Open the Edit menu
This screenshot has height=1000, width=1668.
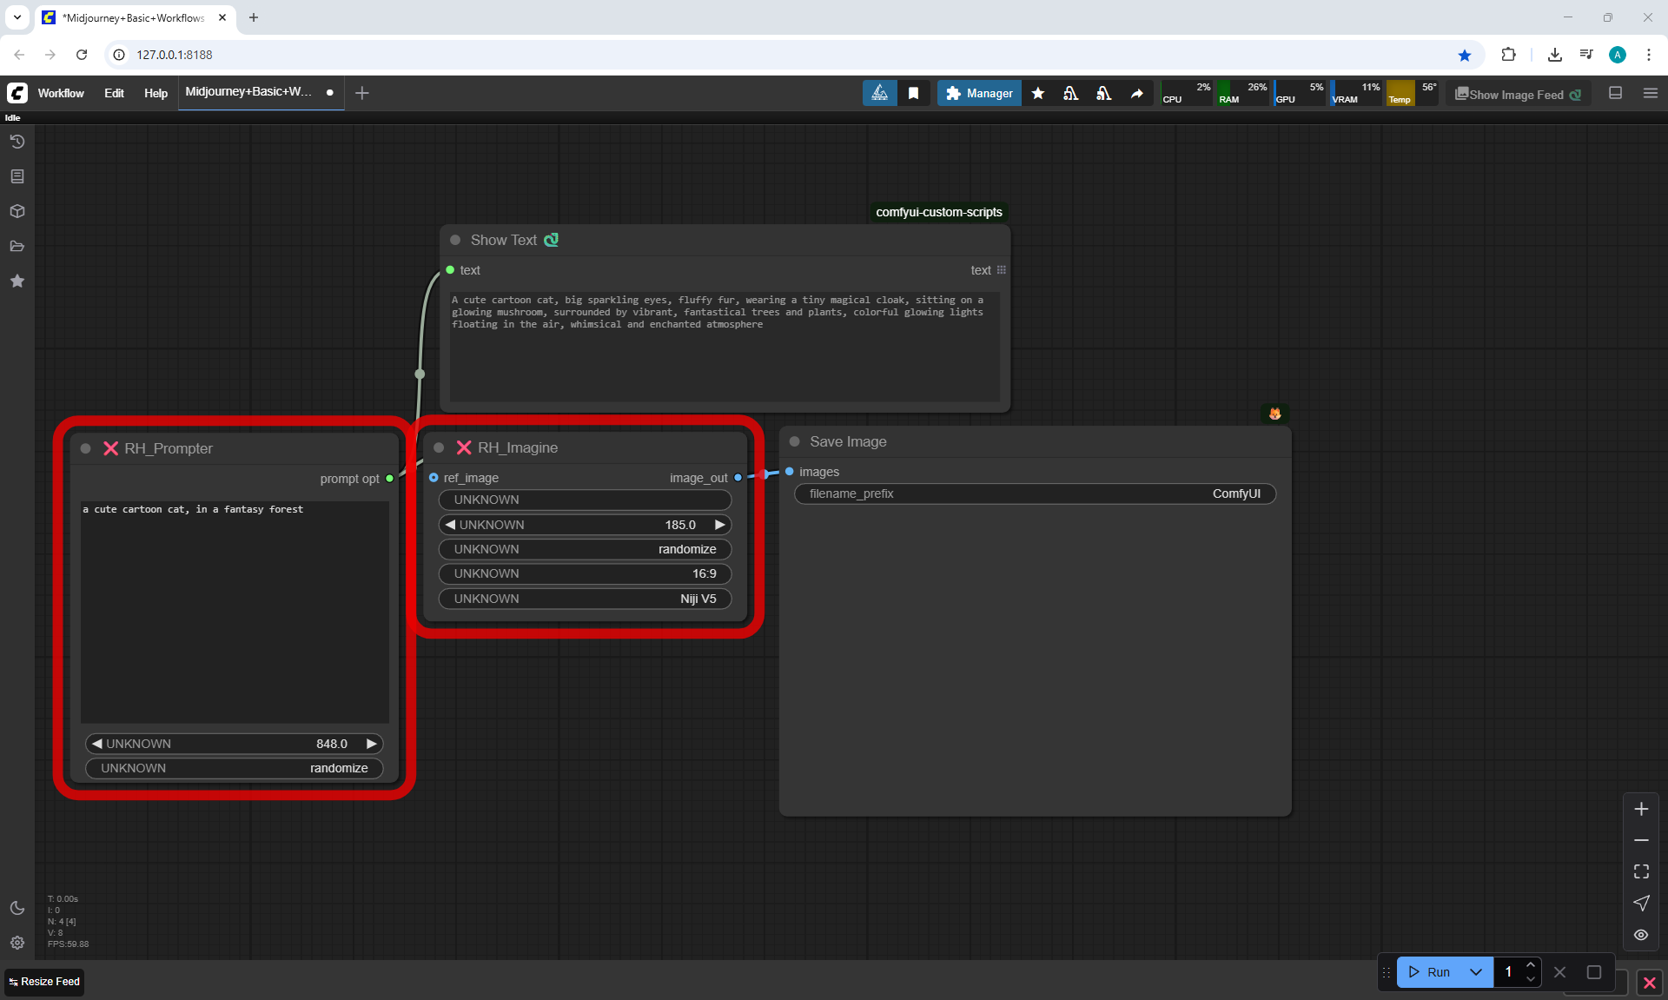[114, 93]
